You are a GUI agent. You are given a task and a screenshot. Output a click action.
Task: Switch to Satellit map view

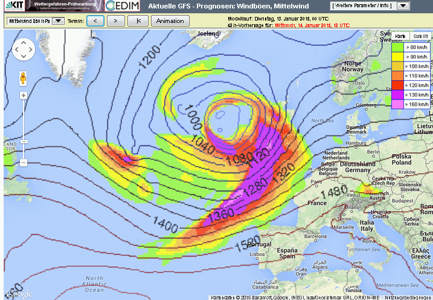(420, 36)
